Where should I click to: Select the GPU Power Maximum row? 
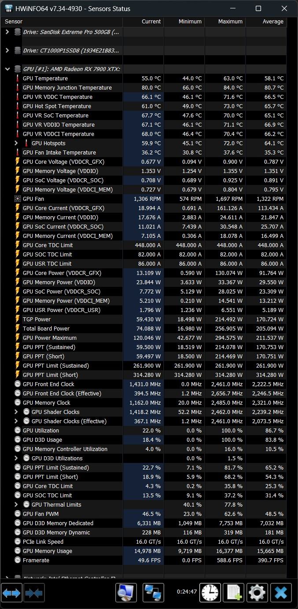pyautogui.click(x=143, y=338)
